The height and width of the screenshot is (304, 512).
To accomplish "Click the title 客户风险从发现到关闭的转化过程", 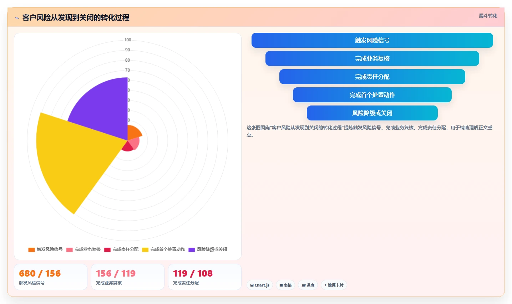I will [x=76, y=17].
